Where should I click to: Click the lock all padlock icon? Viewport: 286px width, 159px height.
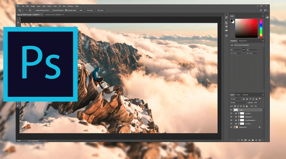click(247, 106)
